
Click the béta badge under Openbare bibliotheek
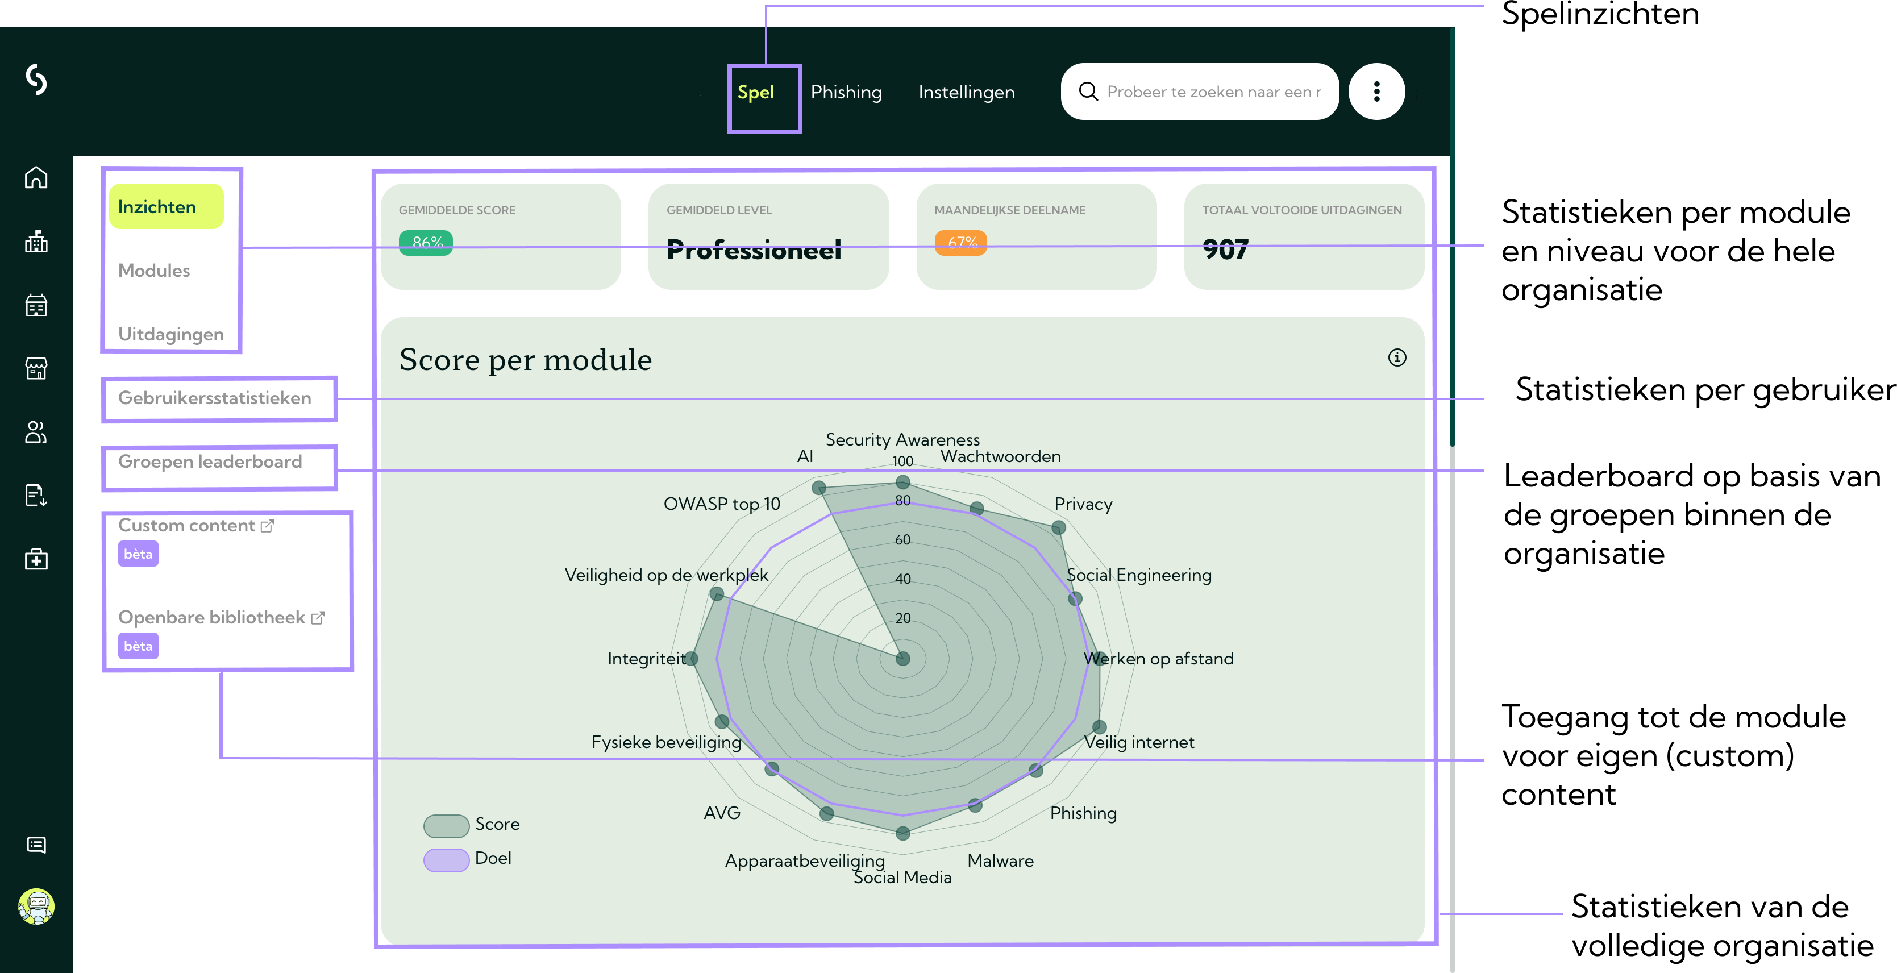click(x=138, y=646)
